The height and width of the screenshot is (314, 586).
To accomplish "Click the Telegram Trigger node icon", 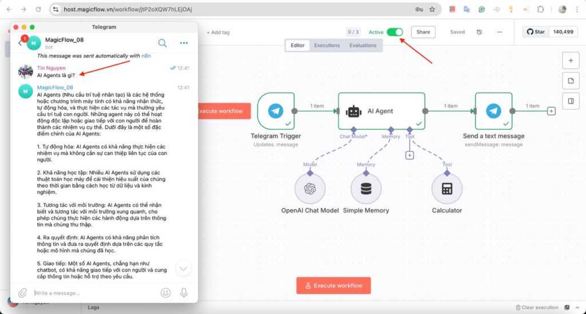I will pos(275,111).
